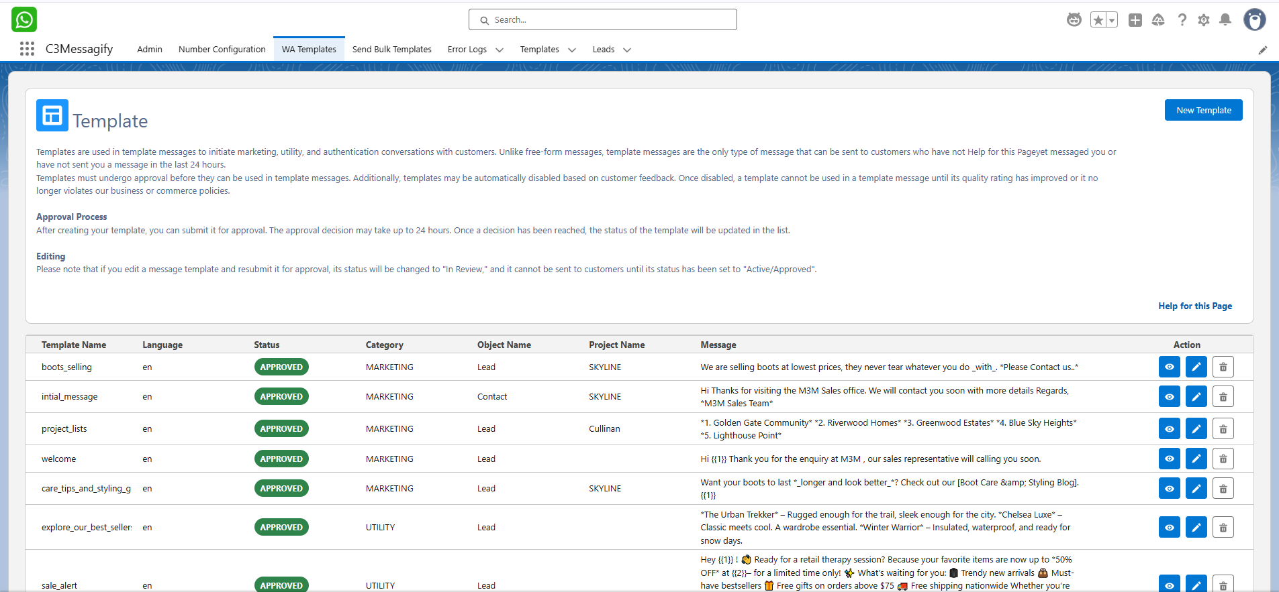
Task: Delete the care_tips_and_styling_g template
Action: pos(1223,488)
